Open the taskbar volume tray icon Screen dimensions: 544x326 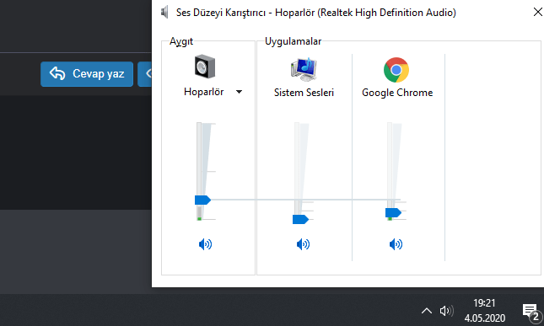coord(446,310)
